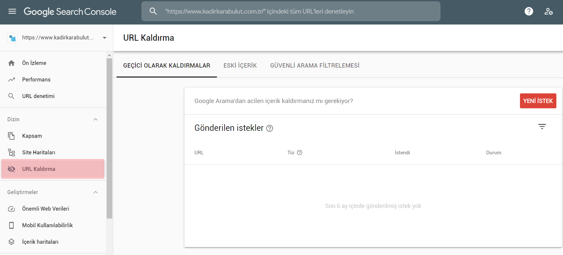
Task: Click the sidebar scroll up arrow
Action: pos(109,55)
